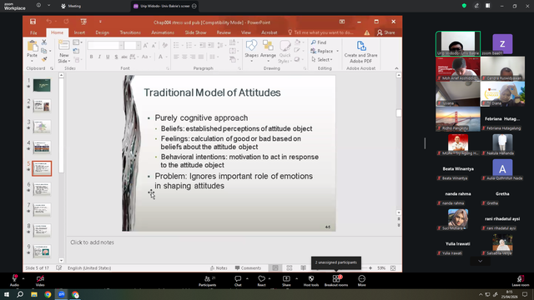
Task: Open the Transitions tab
Action: 130,32
